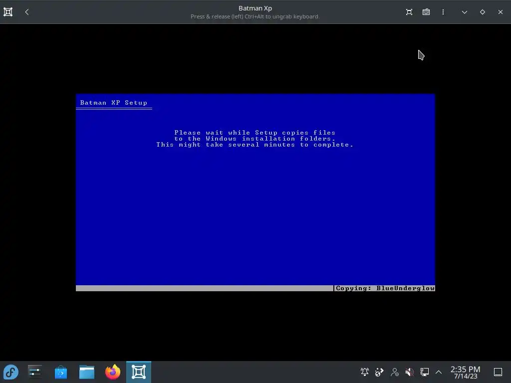This screenshot has width=511, height=383.
Task: Open the network connections tray icon
Action: (424, 372)
